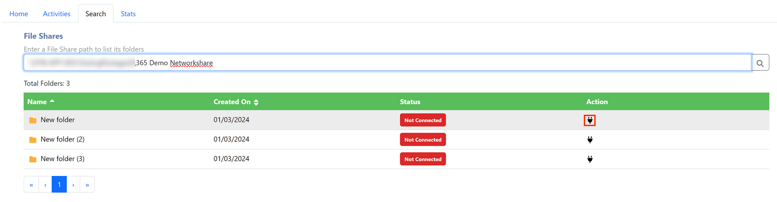Go to the previous page
The width and height of the screenshot is (777, 202).
coord(45,185)
